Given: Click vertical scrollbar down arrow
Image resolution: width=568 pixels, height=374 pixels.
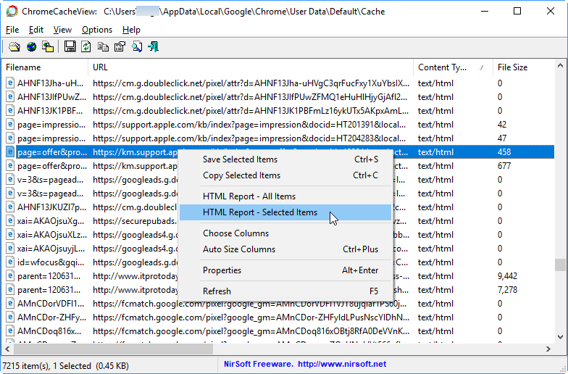Looking at the screenshot, I should click(560, 337).
